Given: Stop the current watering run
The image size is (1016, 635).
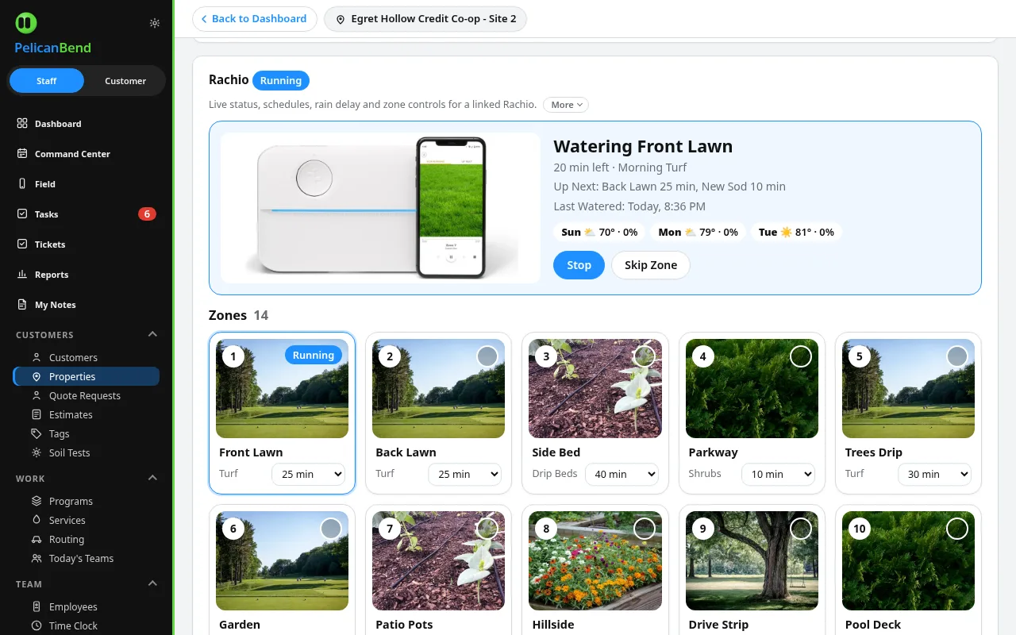Looking at the screenshot, I should [579, 265].
